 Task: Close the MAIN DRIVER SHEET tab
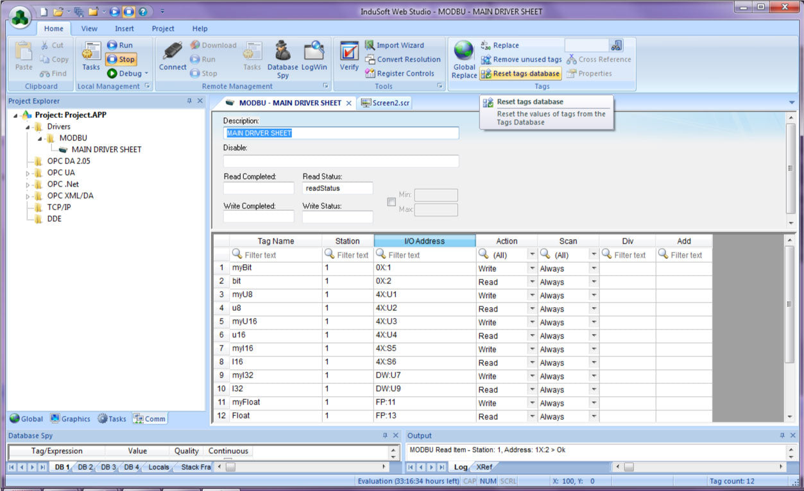coord(349,103)
